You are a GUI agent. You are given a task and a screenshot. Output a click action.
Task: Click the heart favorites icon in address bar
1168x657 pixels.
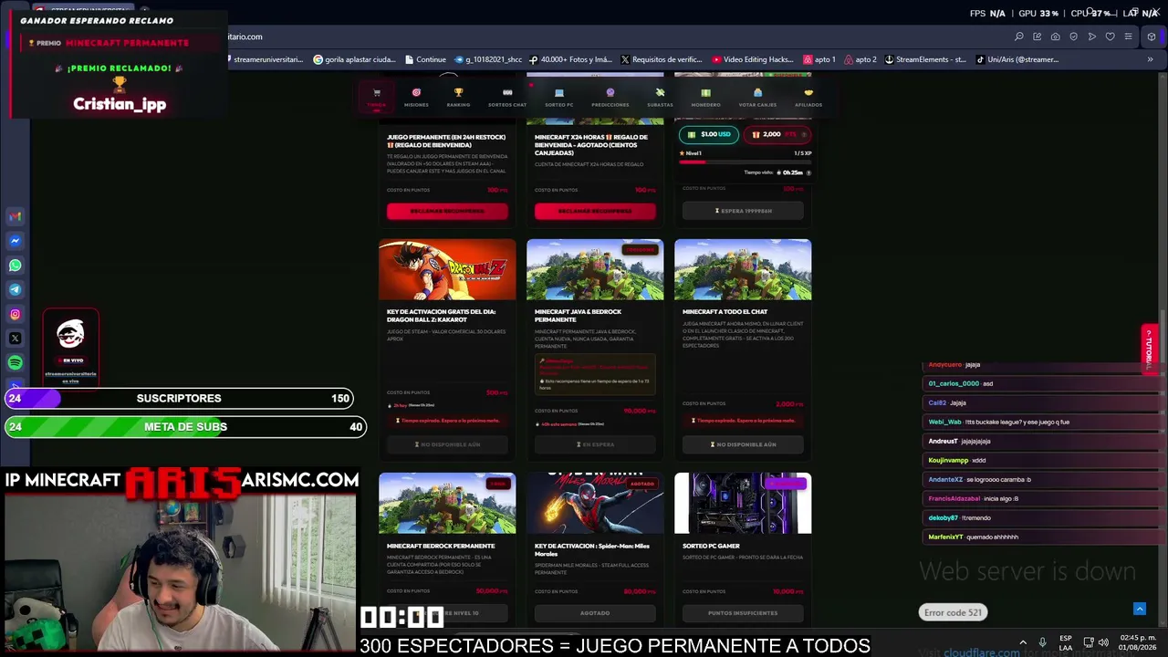1111,36
